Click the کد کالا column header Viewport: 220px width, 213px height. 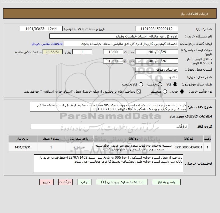tap(189, 139)
